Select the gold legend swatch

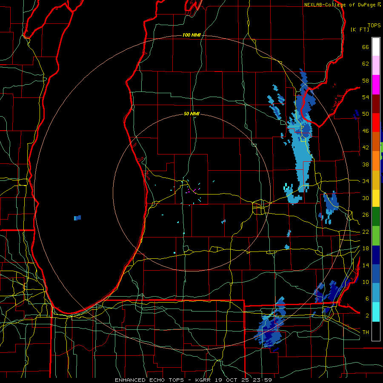[376, 180]
